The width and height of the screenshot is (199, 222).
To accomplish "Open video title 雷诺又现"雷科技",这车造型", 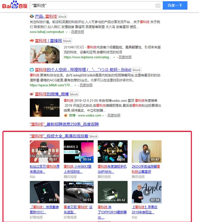I will (x=78, y=210).
